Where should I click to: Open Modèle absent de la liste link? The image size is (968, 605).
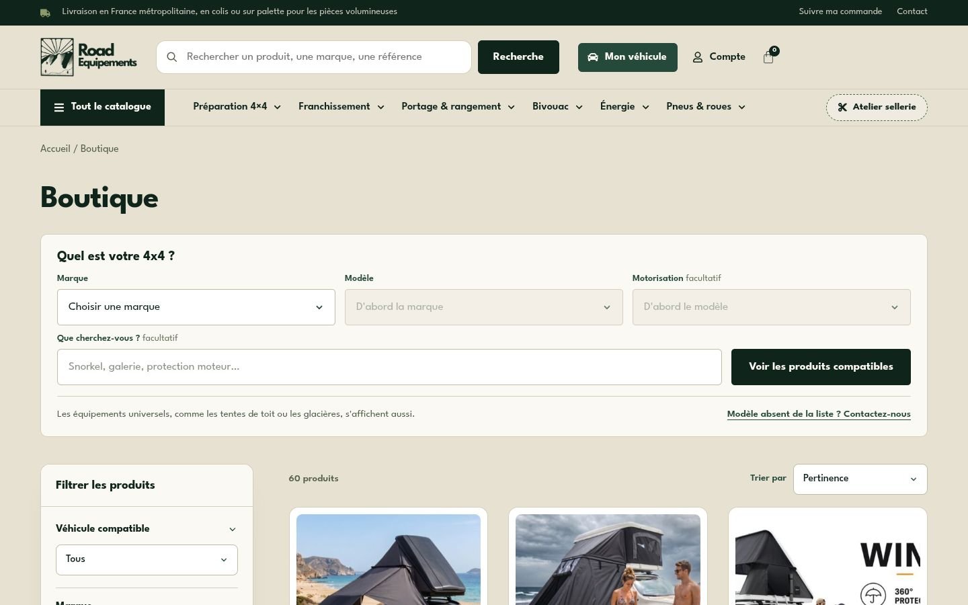point(819,414)
